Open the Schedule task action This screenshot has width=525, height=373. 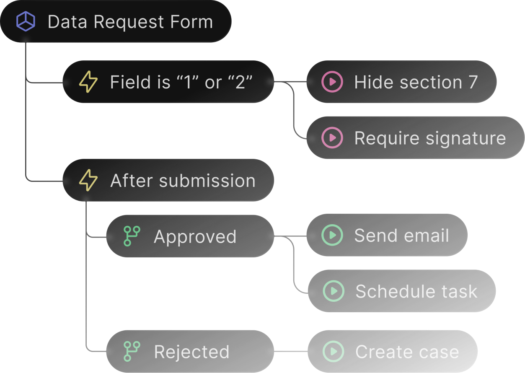(x=416, y=291)
